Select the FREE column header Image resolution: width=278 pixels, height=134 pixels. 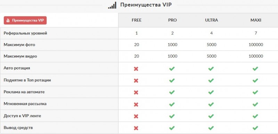click(137, 20)
